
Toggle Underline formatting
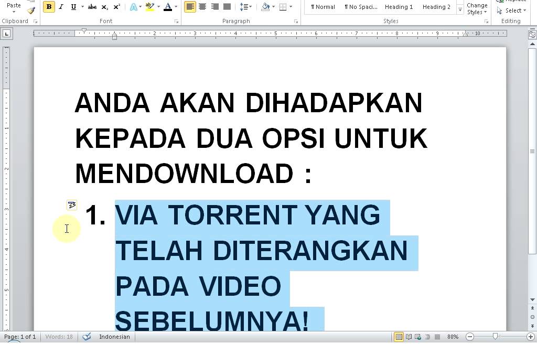(73, 6)
